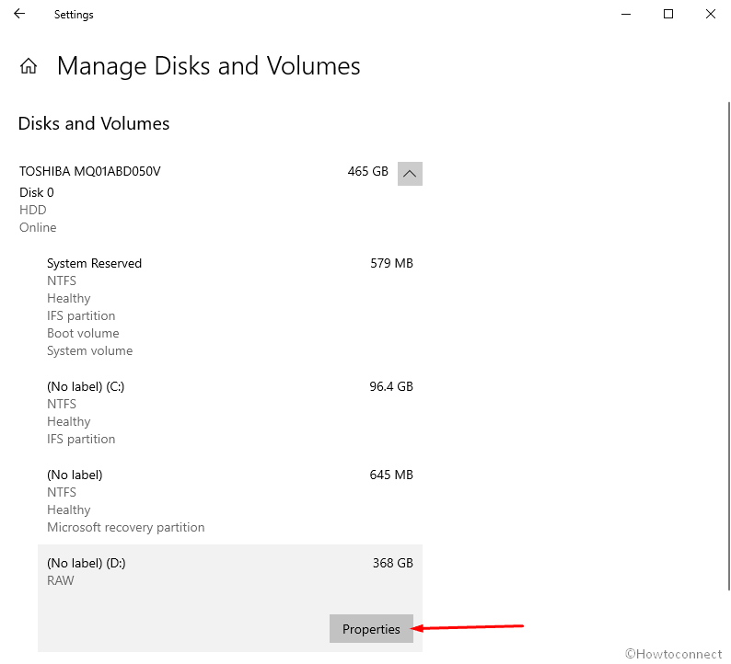Collapse the TOSHIBA disk chevron
The image size is (731, 664).
[x=410, y=174]
